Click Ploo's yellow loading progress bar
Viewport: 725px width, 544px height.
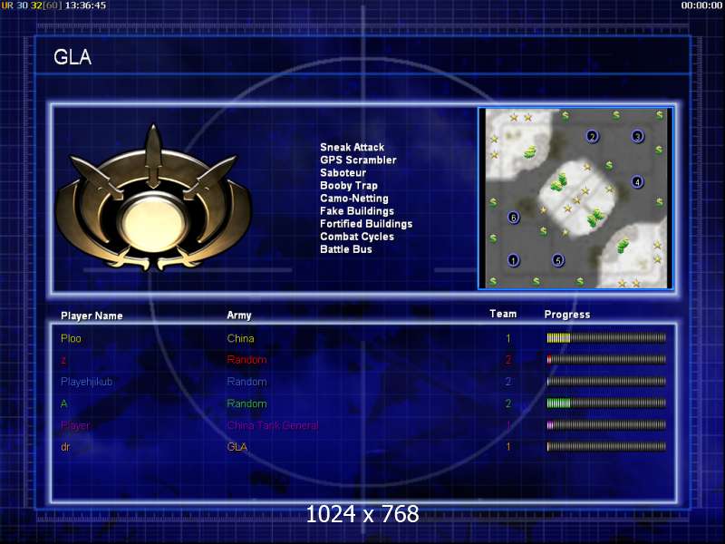pyautogui.click(x=606, y=338)
